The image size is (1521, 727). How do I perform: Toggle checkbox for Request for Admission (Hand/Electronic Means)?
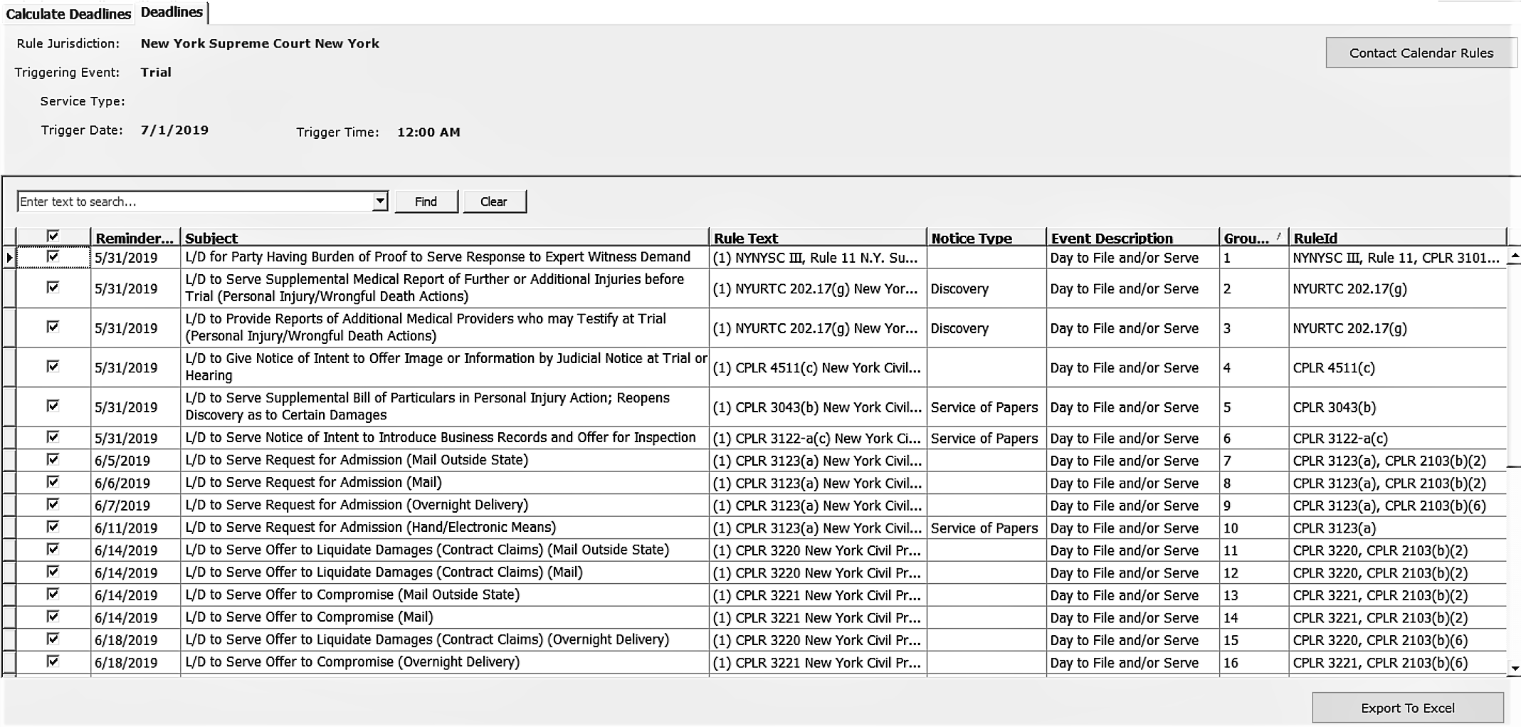coord(53,526)
